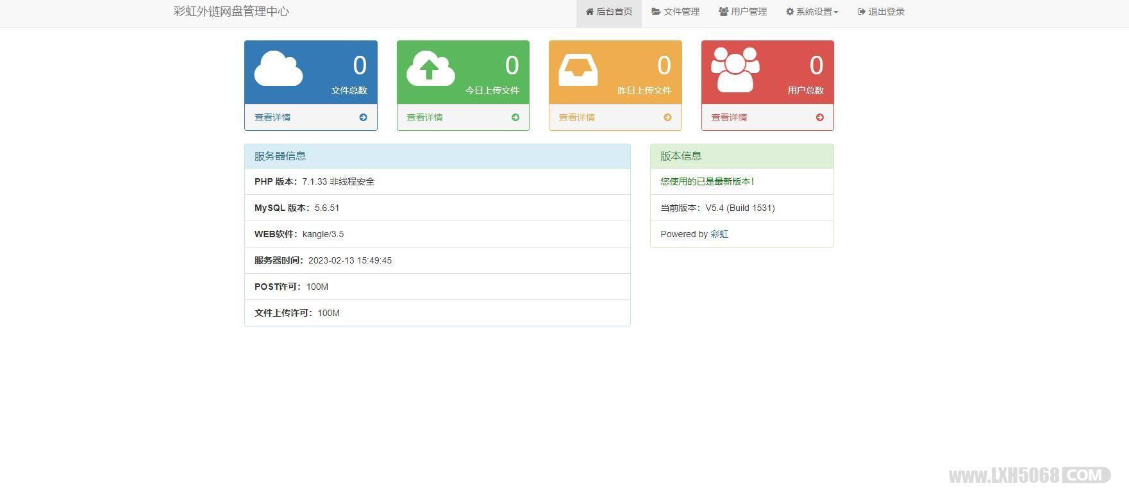This screenshot has height=493, width=1129.
Task: Click the gear icon beside 系统设置
Action: [x=790, y=12]
